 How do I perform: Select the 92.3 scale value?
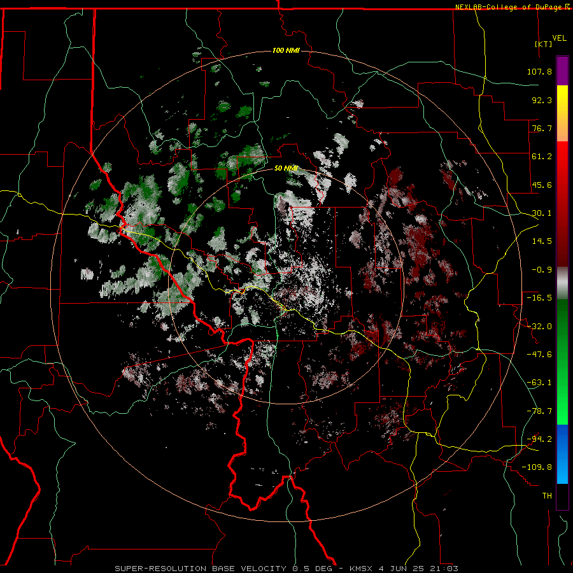[542, 100]
